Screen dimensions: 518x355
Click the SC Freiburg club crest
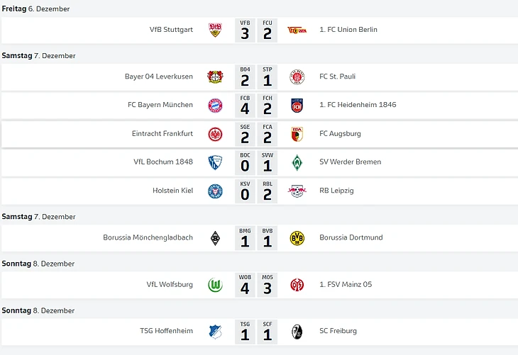pos(297,331)
